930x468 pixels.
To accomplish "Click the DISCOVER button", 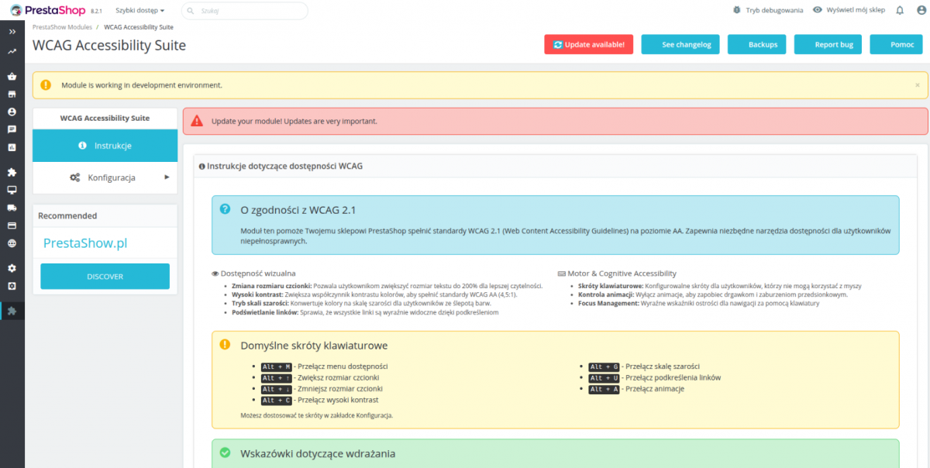I will tap(105, 276).
